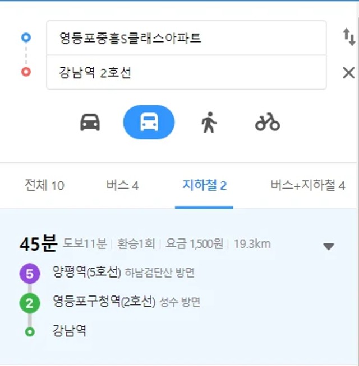359x366 pixels.
Task: Select the 지하철 2 tab
Action: pyautogui.click(x=204, y=185)
